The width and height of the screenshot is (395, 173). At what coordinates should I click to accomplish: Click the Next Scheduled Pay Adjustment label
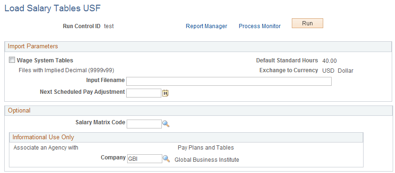[x=83, y=92]
